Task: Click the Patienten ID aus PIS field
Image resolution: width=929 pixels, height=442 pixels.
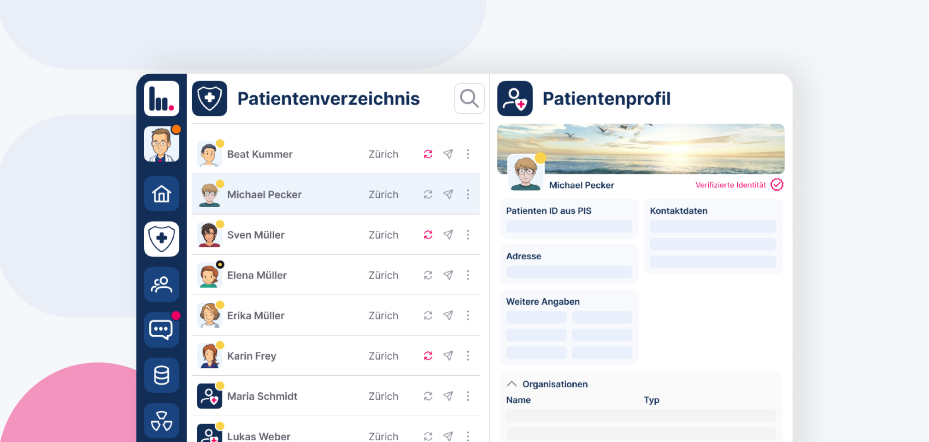Action: tap(569, 227)
